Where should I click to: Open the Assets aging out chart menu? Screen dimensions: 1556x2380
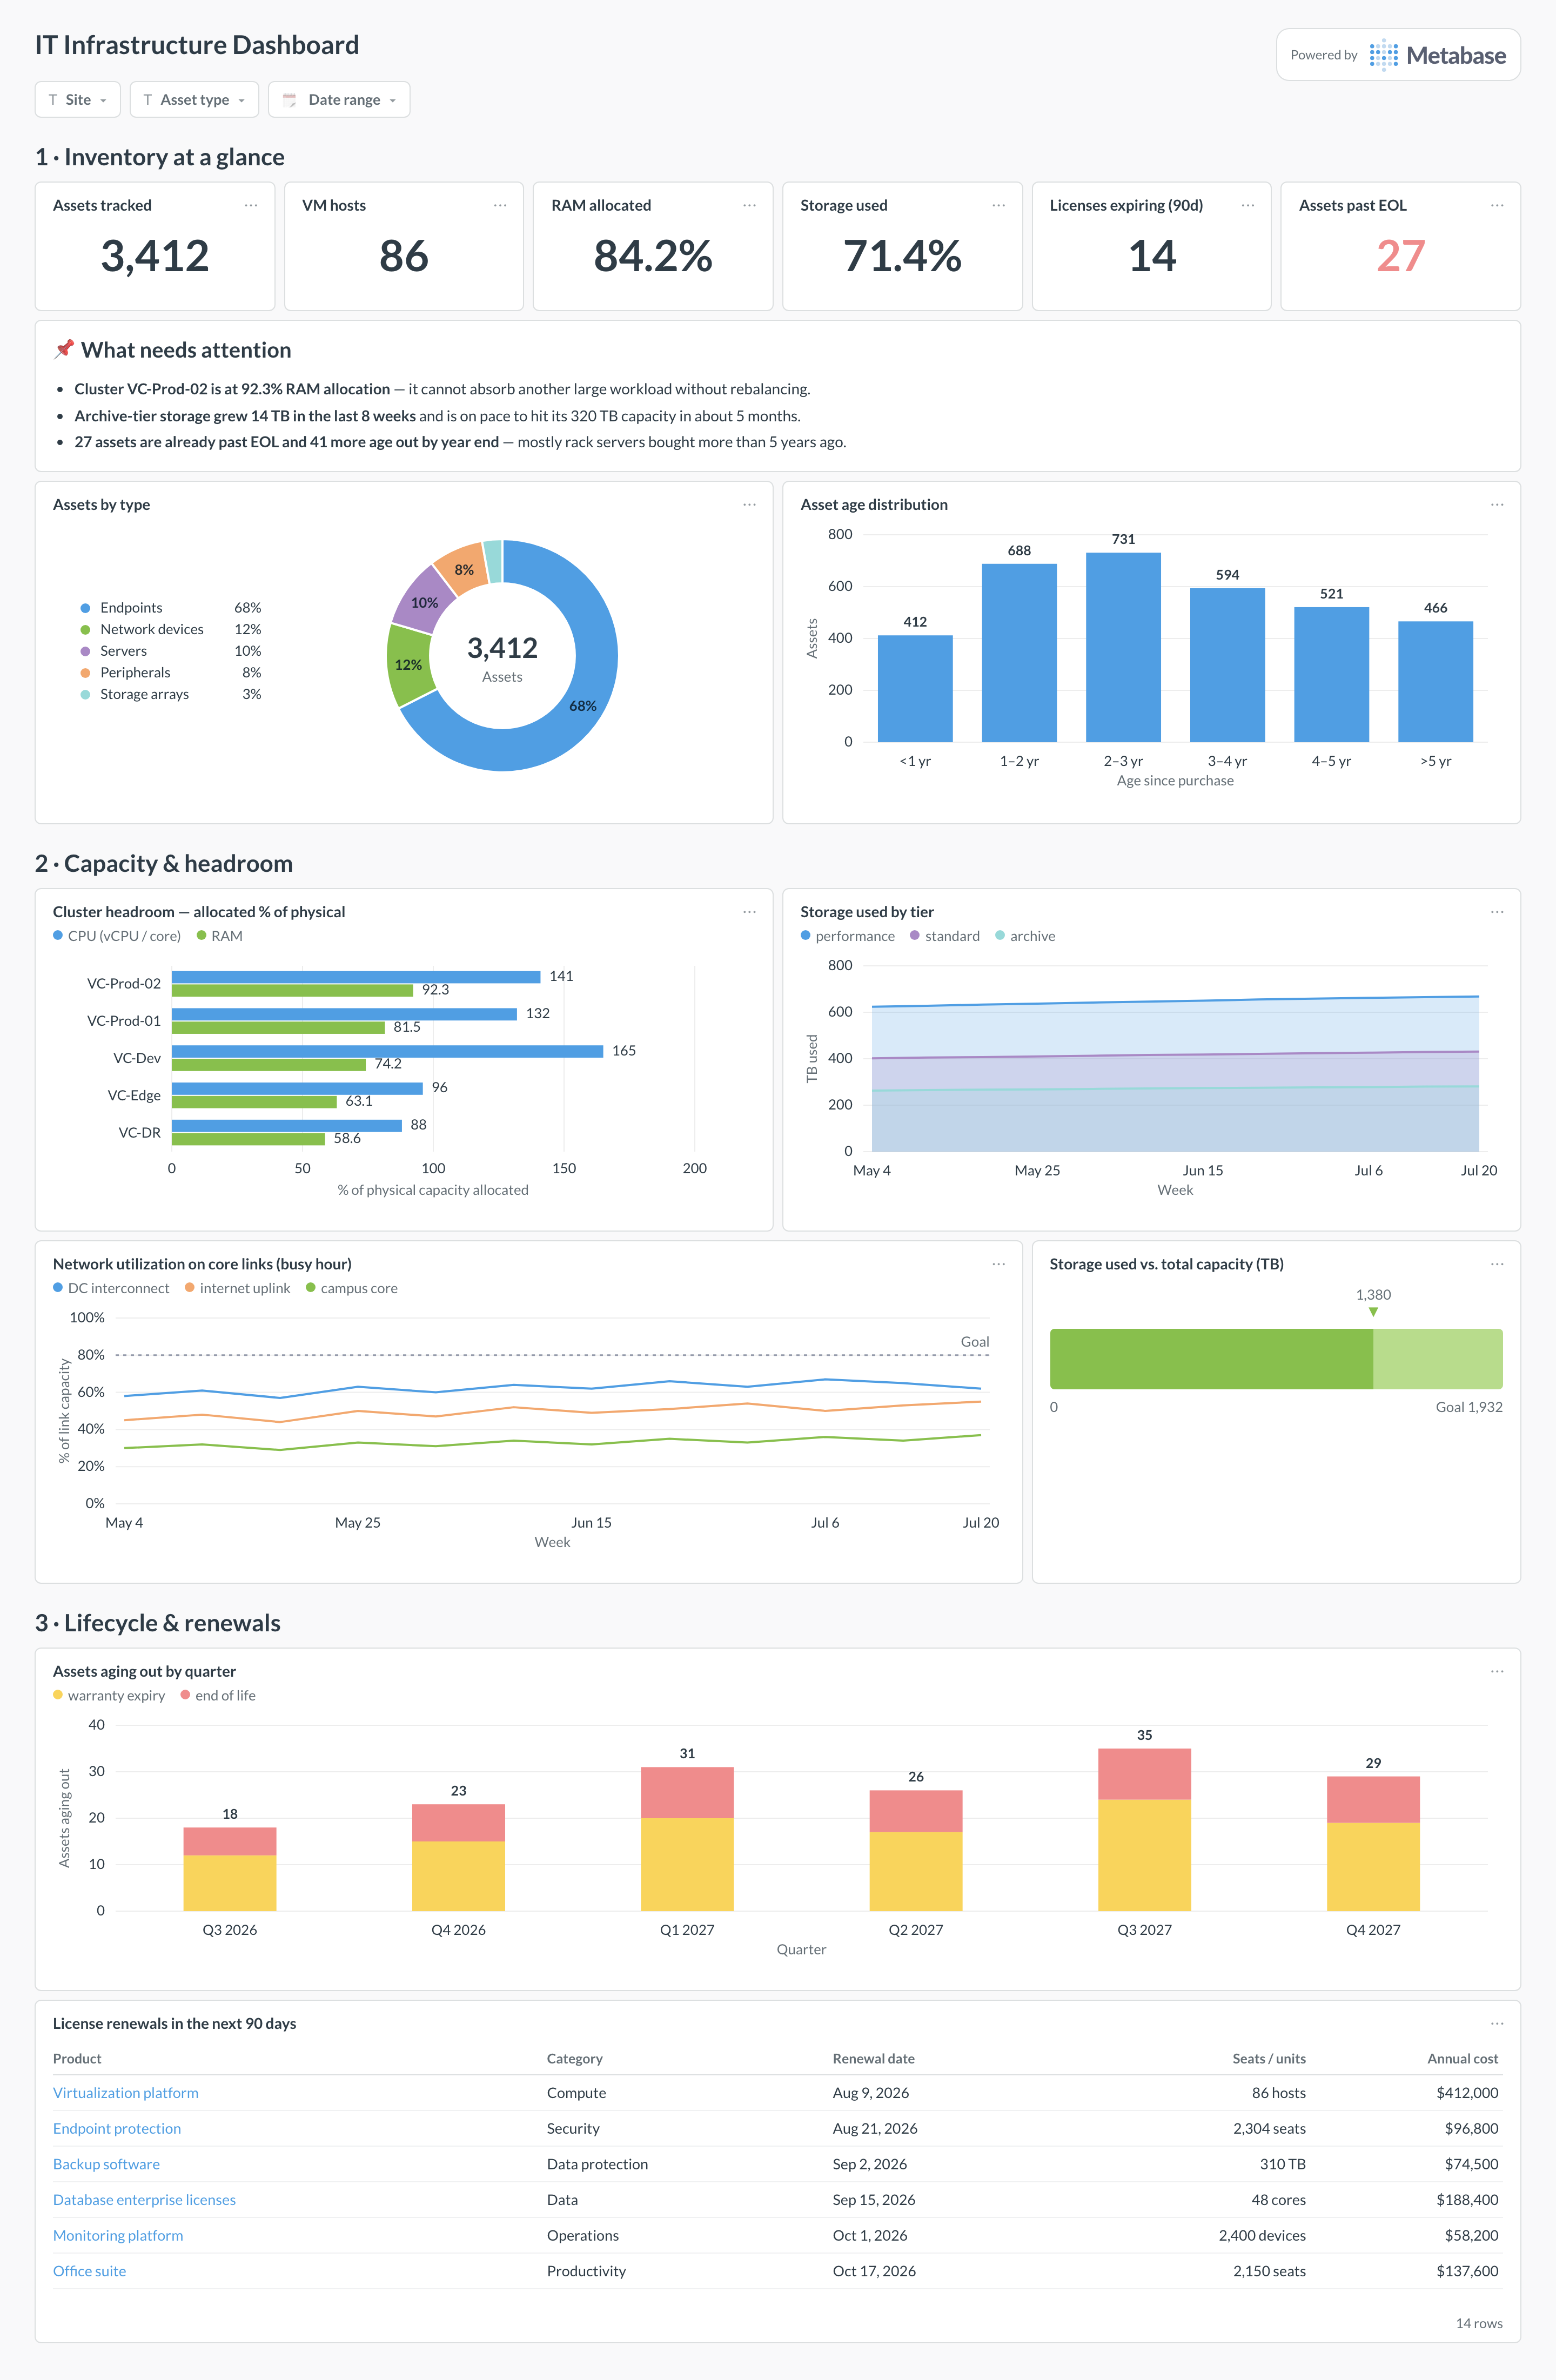[x=1497, y=1671]
